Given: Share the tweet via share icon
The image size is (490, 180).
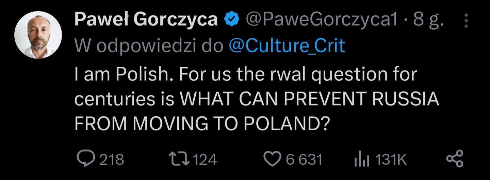Looking at the screenshot, I should click(455, 159).
